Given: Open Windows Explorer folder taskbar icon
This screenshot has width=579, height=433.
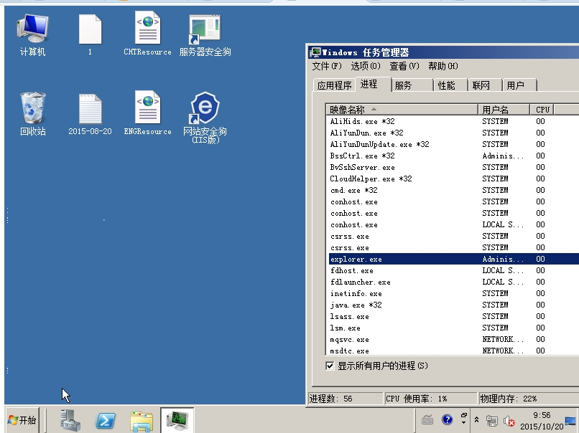Looking at the screenshot, I should pyautogui.click(x=142, y=420).
